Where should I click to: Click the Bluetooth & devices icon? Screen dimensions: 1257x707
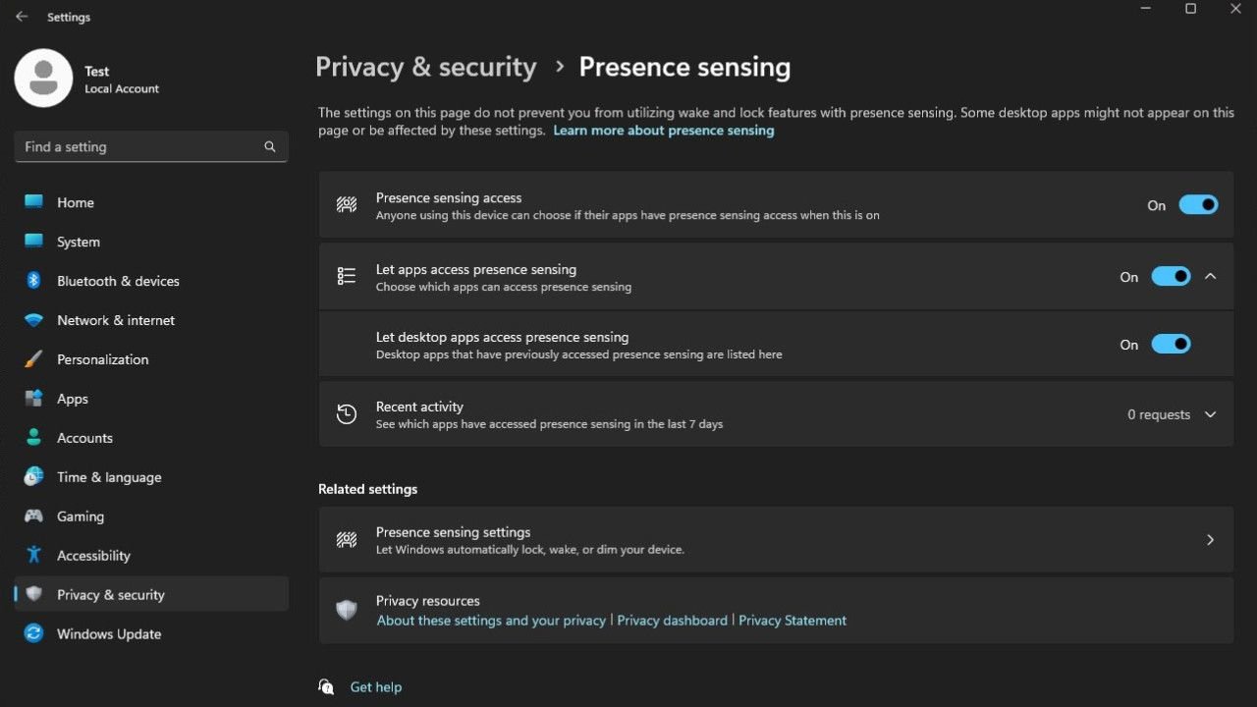(33, 281)
